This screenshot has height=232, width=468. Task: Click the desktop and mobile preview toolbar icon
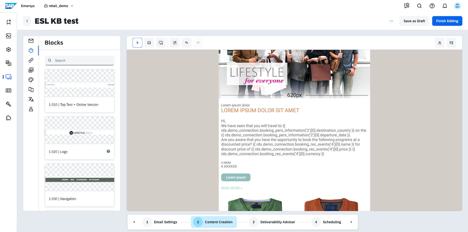click(x=161, y=43)
